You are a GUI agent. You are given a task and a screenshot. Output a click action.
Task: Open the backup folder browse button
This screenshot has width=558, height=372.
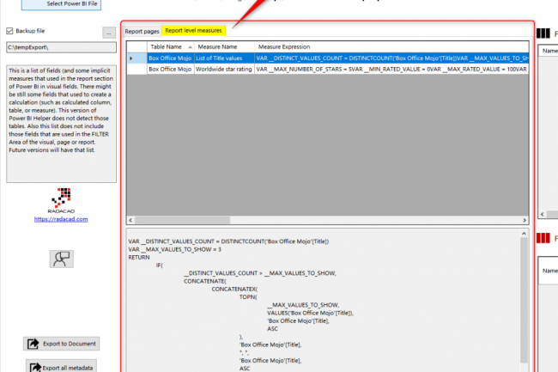click(x=109, y=33)
